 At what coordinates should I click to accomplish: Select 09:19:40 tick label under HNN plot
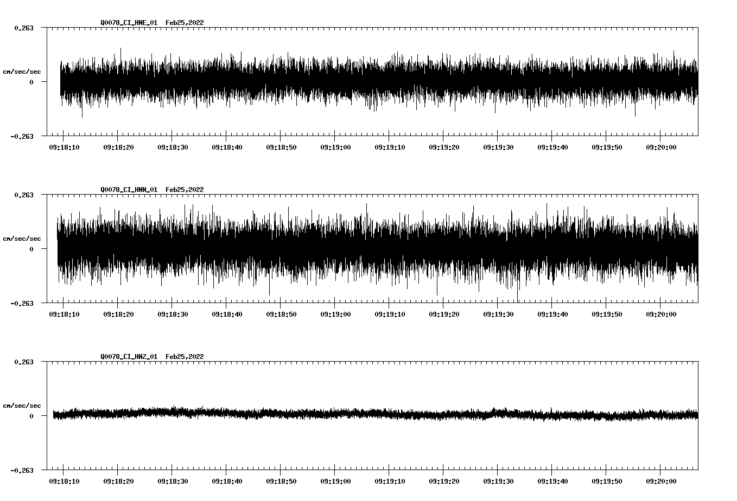552,314
